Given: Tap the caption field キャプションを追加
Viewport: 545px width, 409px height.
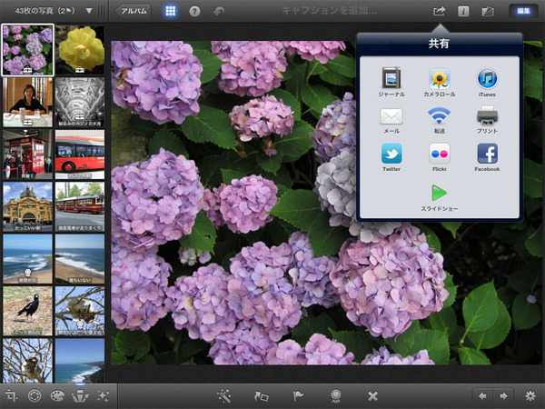Looking at the screenshot, I should [x=329, y=11].
